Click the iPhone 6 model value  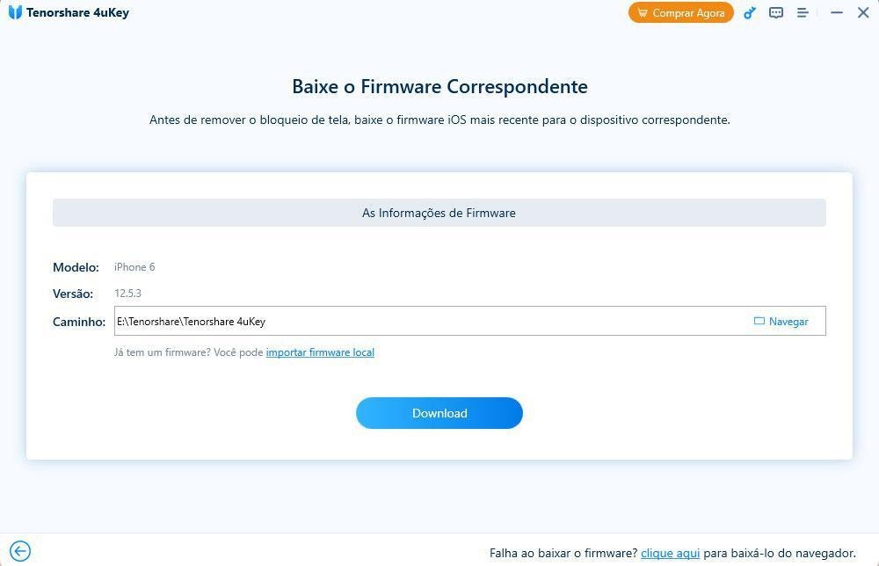click(x=134, y=267)
